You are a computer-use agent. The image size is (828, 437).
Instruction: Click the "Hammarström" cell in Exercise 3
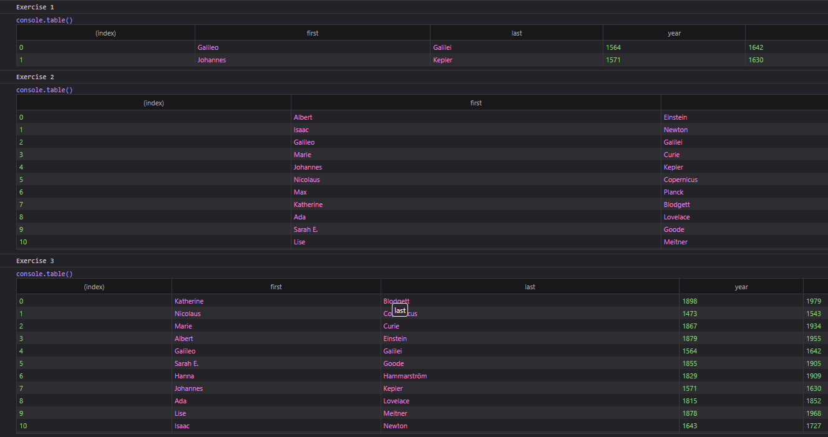point(404,375)
